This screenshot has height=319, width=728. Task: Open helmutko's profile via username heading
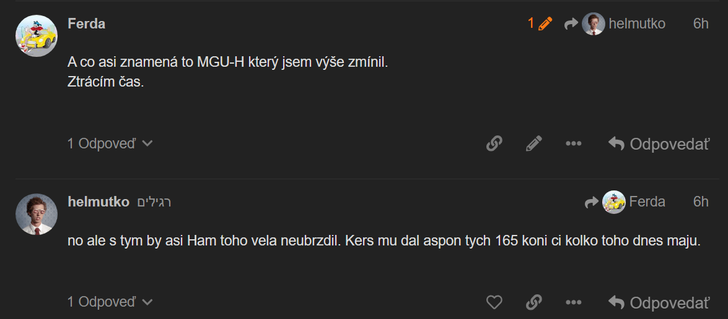click(x=99, y=202)
